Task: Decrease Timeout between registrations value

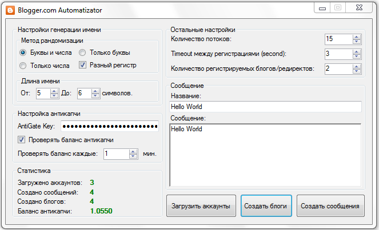Action: (357, 56)
